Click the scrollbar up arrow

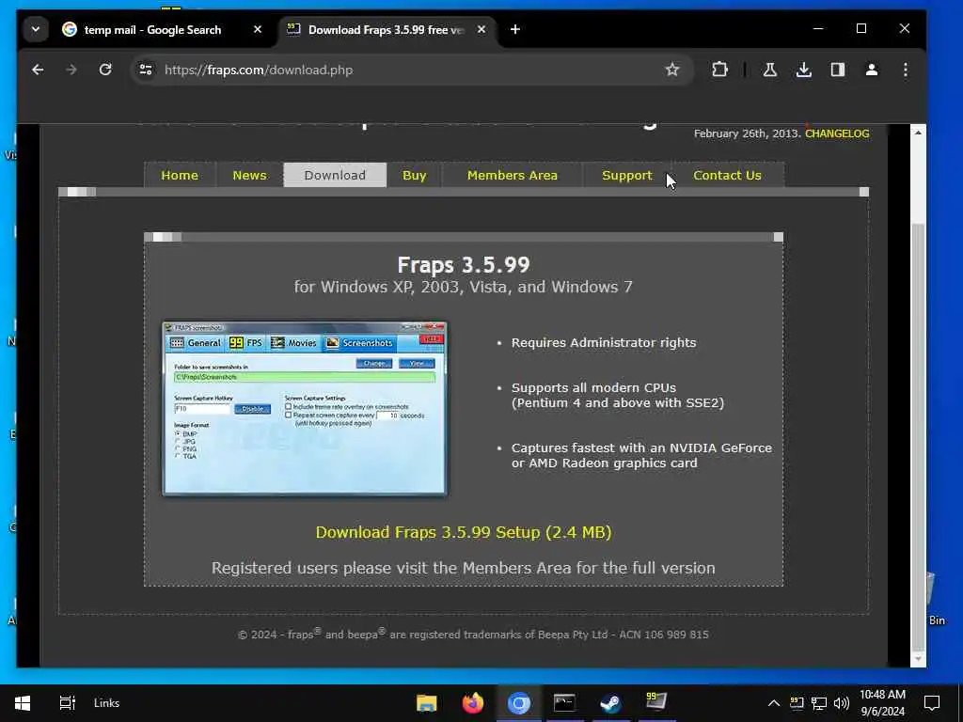pyautogui.click(x=918, y=133)
